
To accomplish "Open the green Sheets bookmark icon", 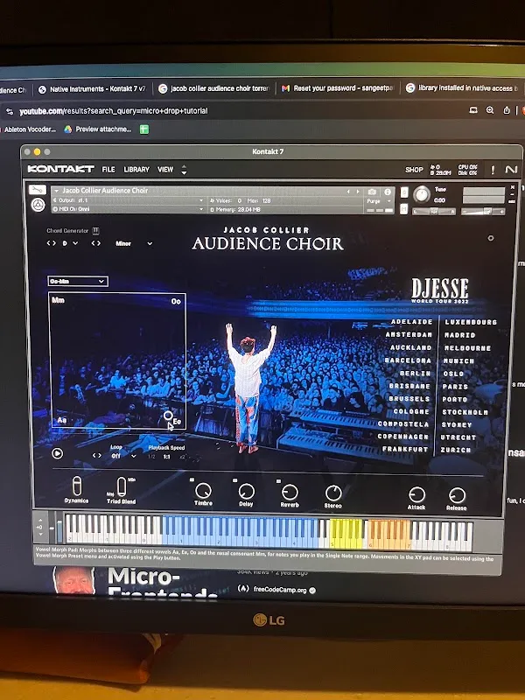I will tap(144, 129).
